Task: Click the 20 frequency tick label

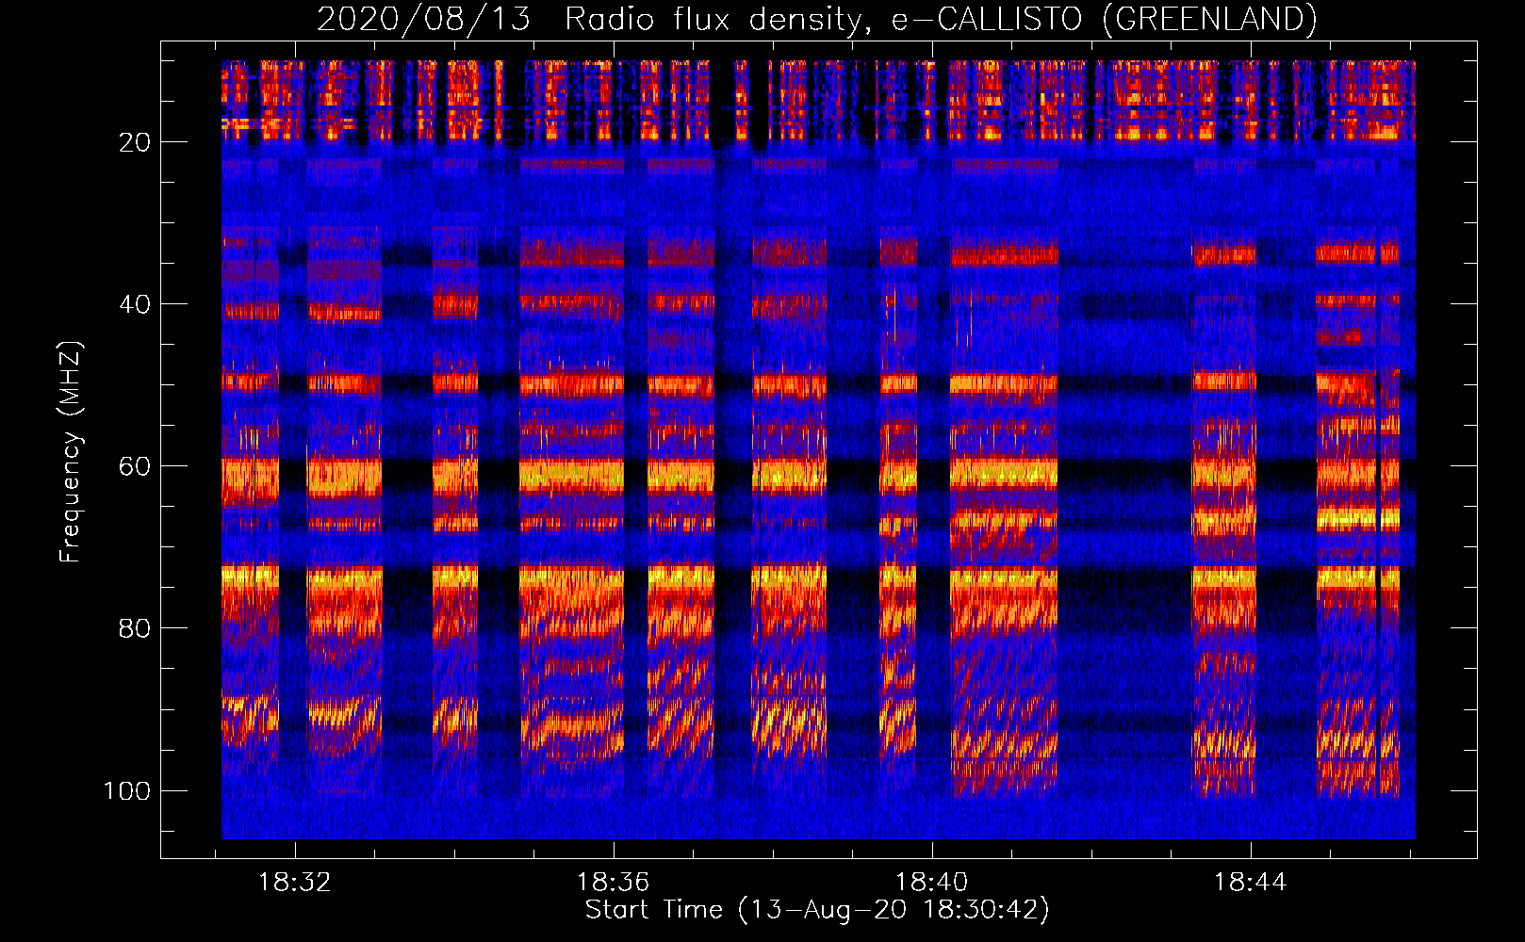Action: [x=135, y=142]
